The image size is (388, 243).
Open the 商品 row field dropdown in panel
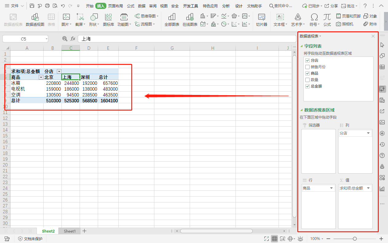[x=331, y=188]
